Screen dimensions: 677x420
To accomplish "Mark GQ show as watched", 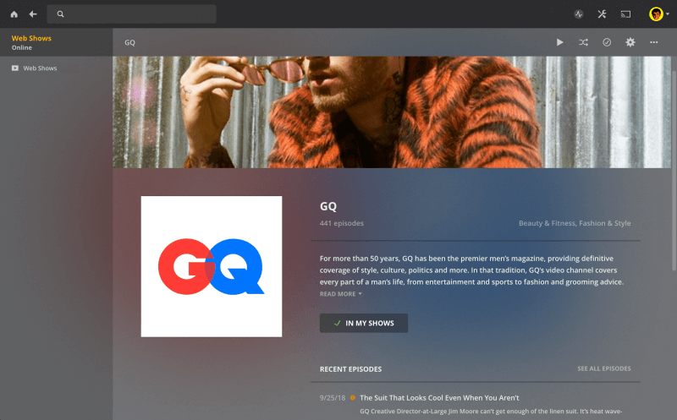I will click(607, 42).
